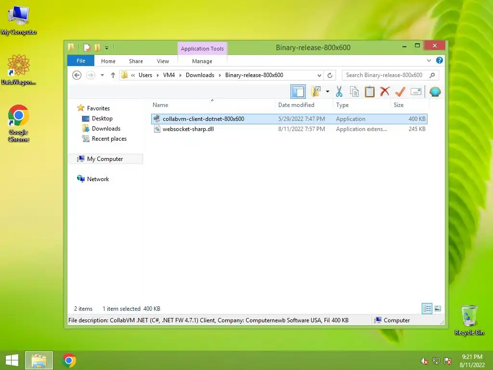Image resolution: width=493 pixels, height=370 pixels.
Task: Open the Manage ribbon tab
Action: (202, 61)
